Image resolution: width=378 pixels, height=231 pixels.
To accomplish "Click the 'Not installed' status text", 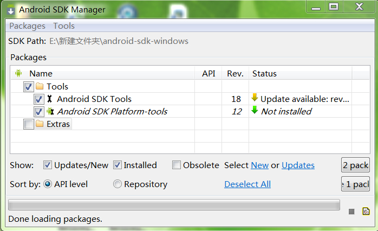I will click(286, 112).
